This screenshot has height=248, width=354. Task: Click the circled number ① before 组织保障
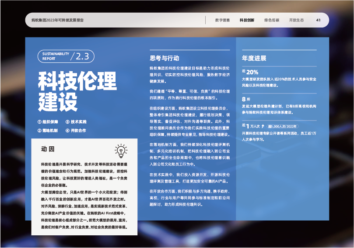[x=40, y=122]
